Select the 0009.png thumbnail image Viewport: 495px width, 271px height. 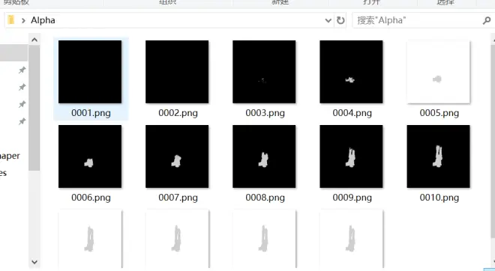click(351, 156)
